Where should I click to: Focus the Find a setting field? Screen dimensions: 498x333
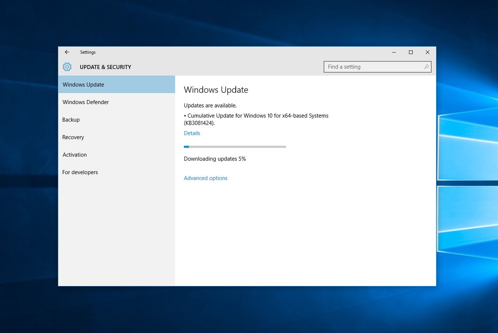[377, 67]
